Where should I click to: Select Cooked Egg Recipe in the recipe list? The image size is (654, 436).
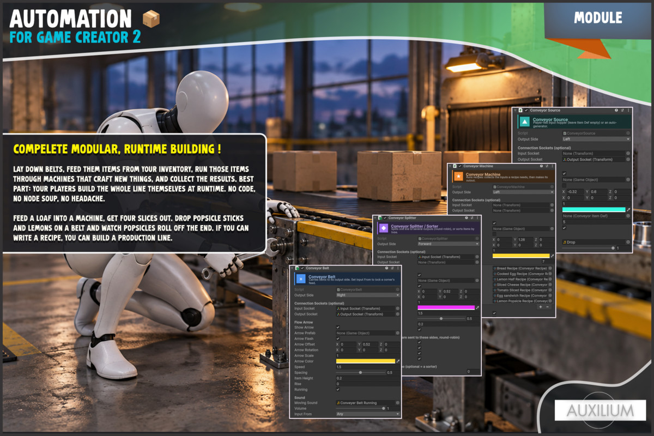coord(523,274)
